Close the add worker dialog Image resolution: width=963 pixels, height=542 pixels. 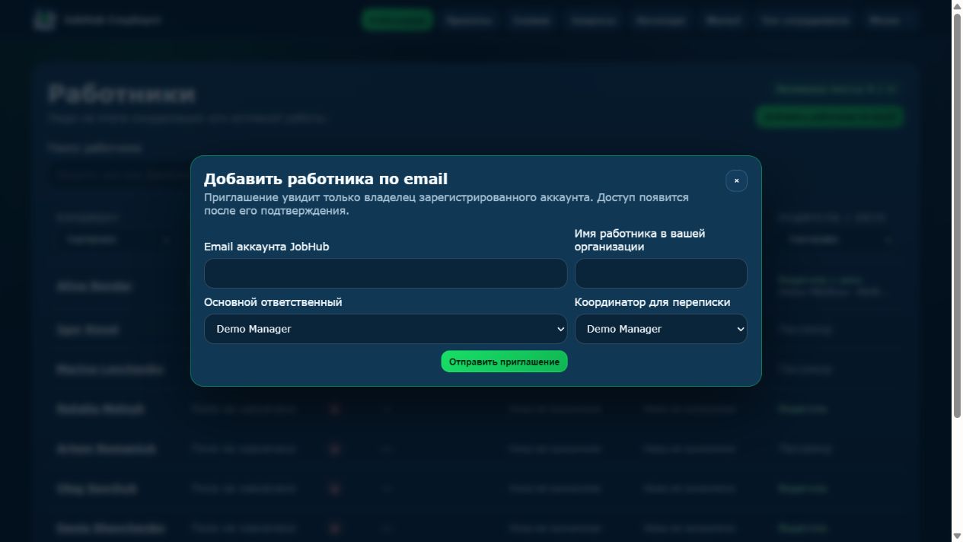tap(736, 180)
